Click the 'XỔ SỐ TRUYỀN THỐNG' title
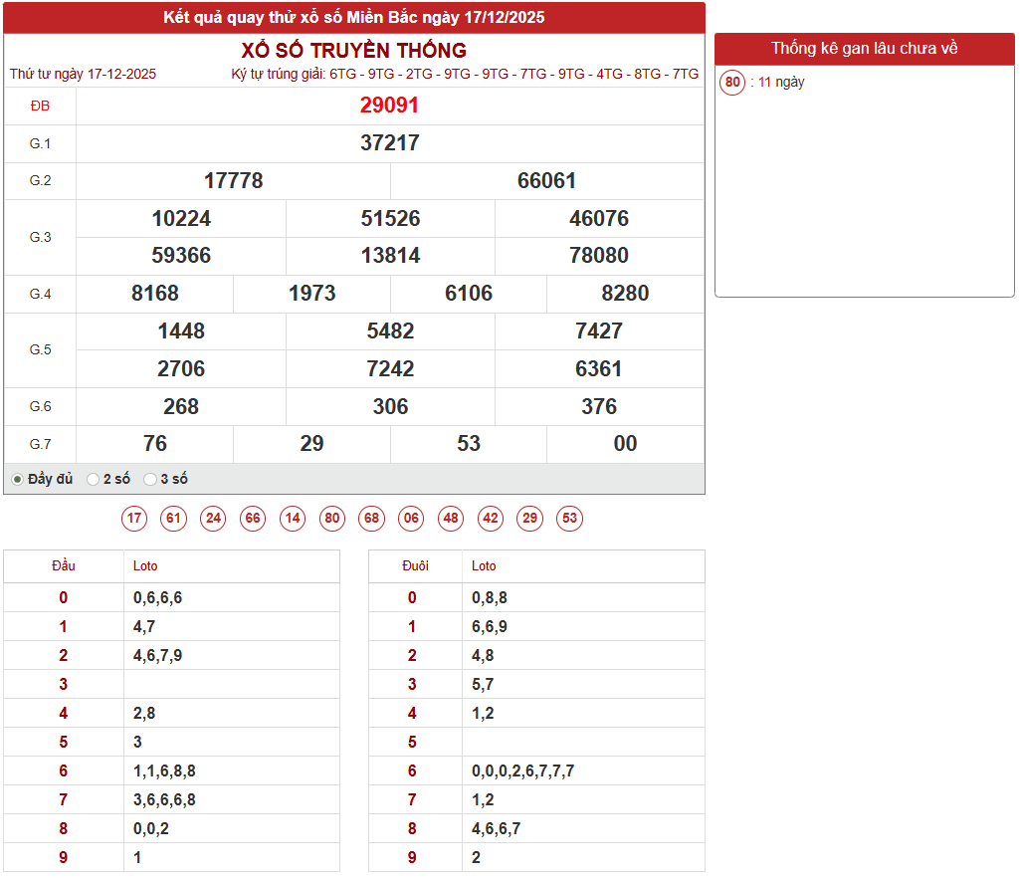The height and width of the screenshot is (878, 1020). coord(354,51)
